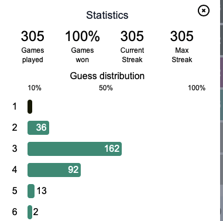Click the number 13 beside bar 5
223x221 pixels.
coord(42,191)
